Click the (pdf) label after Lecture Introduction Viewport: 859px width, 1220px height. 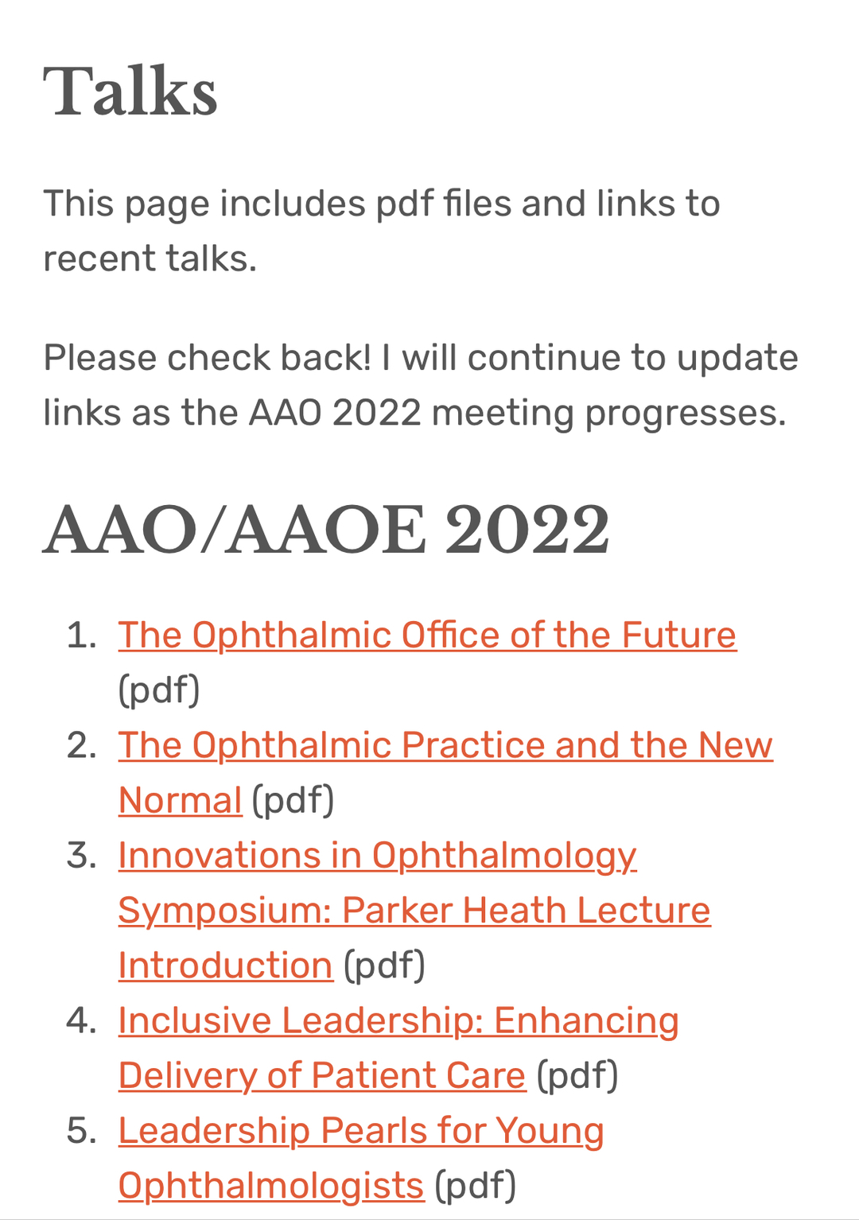(385, 966)
